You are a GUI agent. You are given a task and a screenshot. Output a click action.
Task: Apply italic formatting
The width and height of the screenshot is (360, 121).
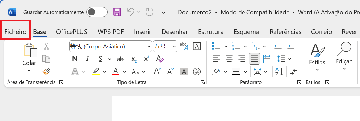pyautogui.click(x=87, y=59)
